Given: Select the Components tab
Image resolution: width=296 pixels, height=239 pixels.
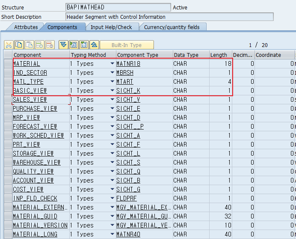Looking at the screenshot, I should (x=62, y=27).
